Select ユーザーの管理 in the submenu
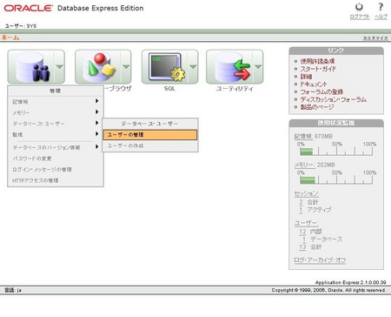The width and height of the screenshot is (391, 317). pyautogui.click(x=150, y=135)
